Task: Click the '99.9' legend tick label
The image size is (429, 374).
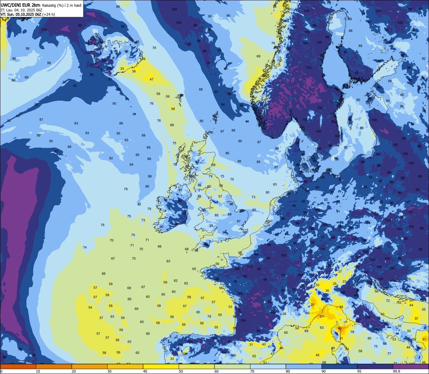Action: tap(397, 371)
